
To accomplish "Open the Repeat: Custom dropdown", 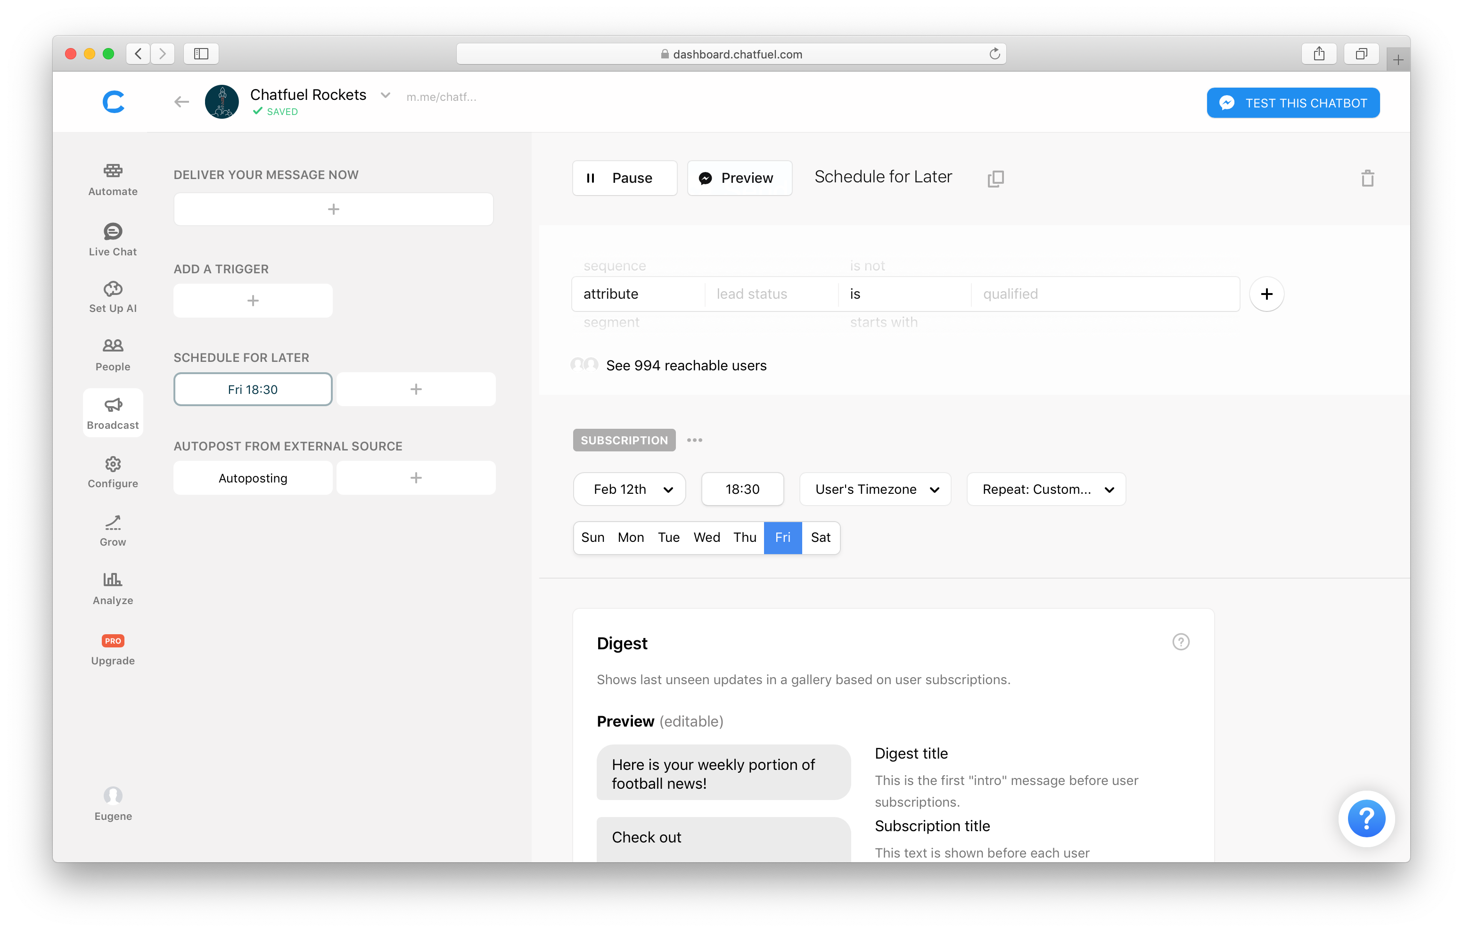I will pos(1045,489).
